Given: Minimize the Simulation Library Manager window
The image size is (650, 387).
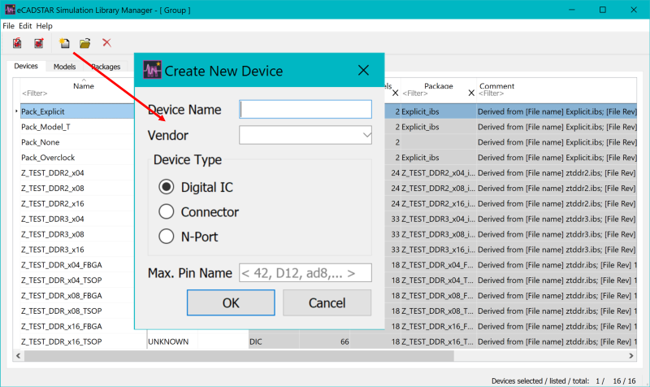Looking at the screenshot, I should [572, 10].
